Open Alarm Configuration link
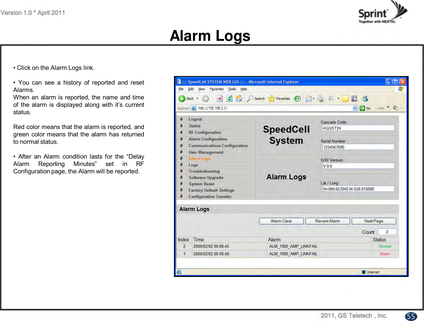Image resolution: width=424 pixels, height=321 pixels. [208, 139]
